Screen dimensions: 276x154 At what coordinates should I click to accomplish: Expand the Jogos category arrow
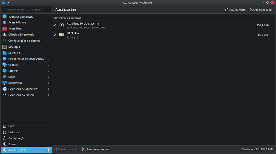click(48, 77)
